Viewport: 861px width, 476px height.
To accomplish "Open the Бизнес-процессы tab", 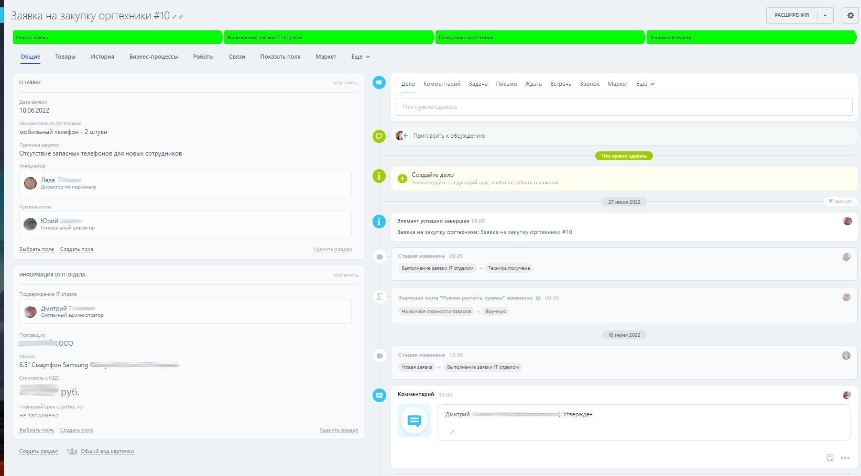I will coord(154,57).
